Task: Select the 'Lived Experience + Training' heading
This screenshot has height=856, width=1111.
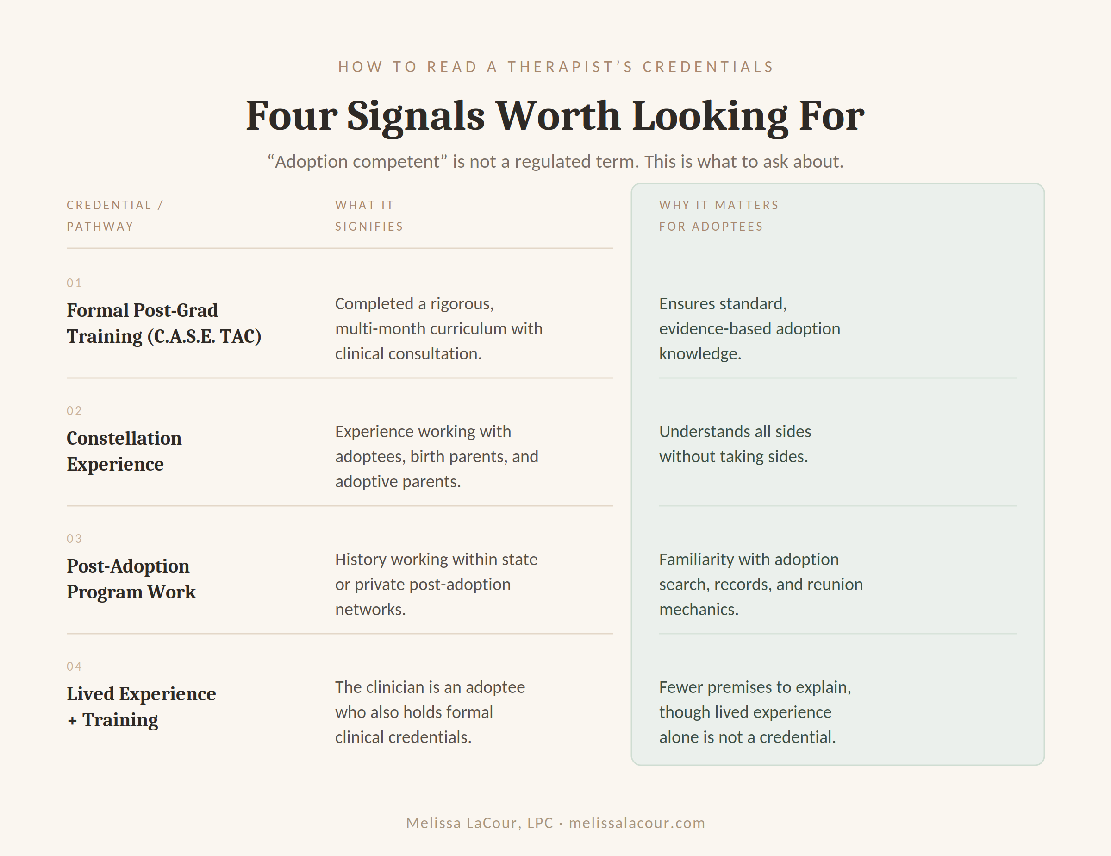Action: coord(141,706)
